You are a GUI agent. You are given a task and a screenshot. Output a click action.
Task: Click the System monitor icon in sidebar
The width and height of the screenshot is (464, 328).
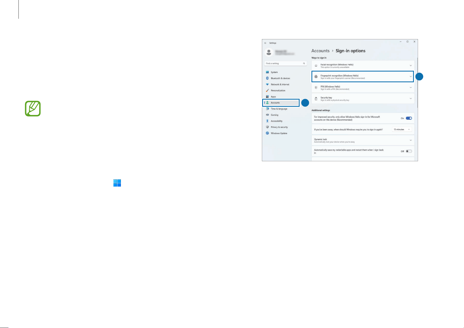tap(267, 72)
